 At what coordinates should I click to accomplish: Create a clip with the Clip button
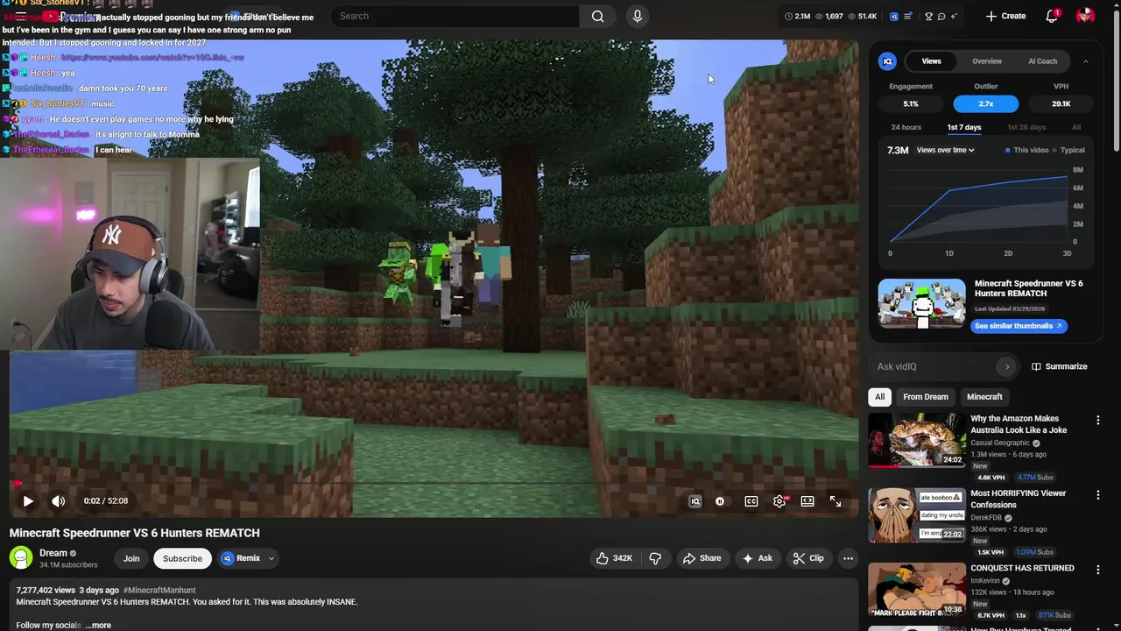(807, 558)
